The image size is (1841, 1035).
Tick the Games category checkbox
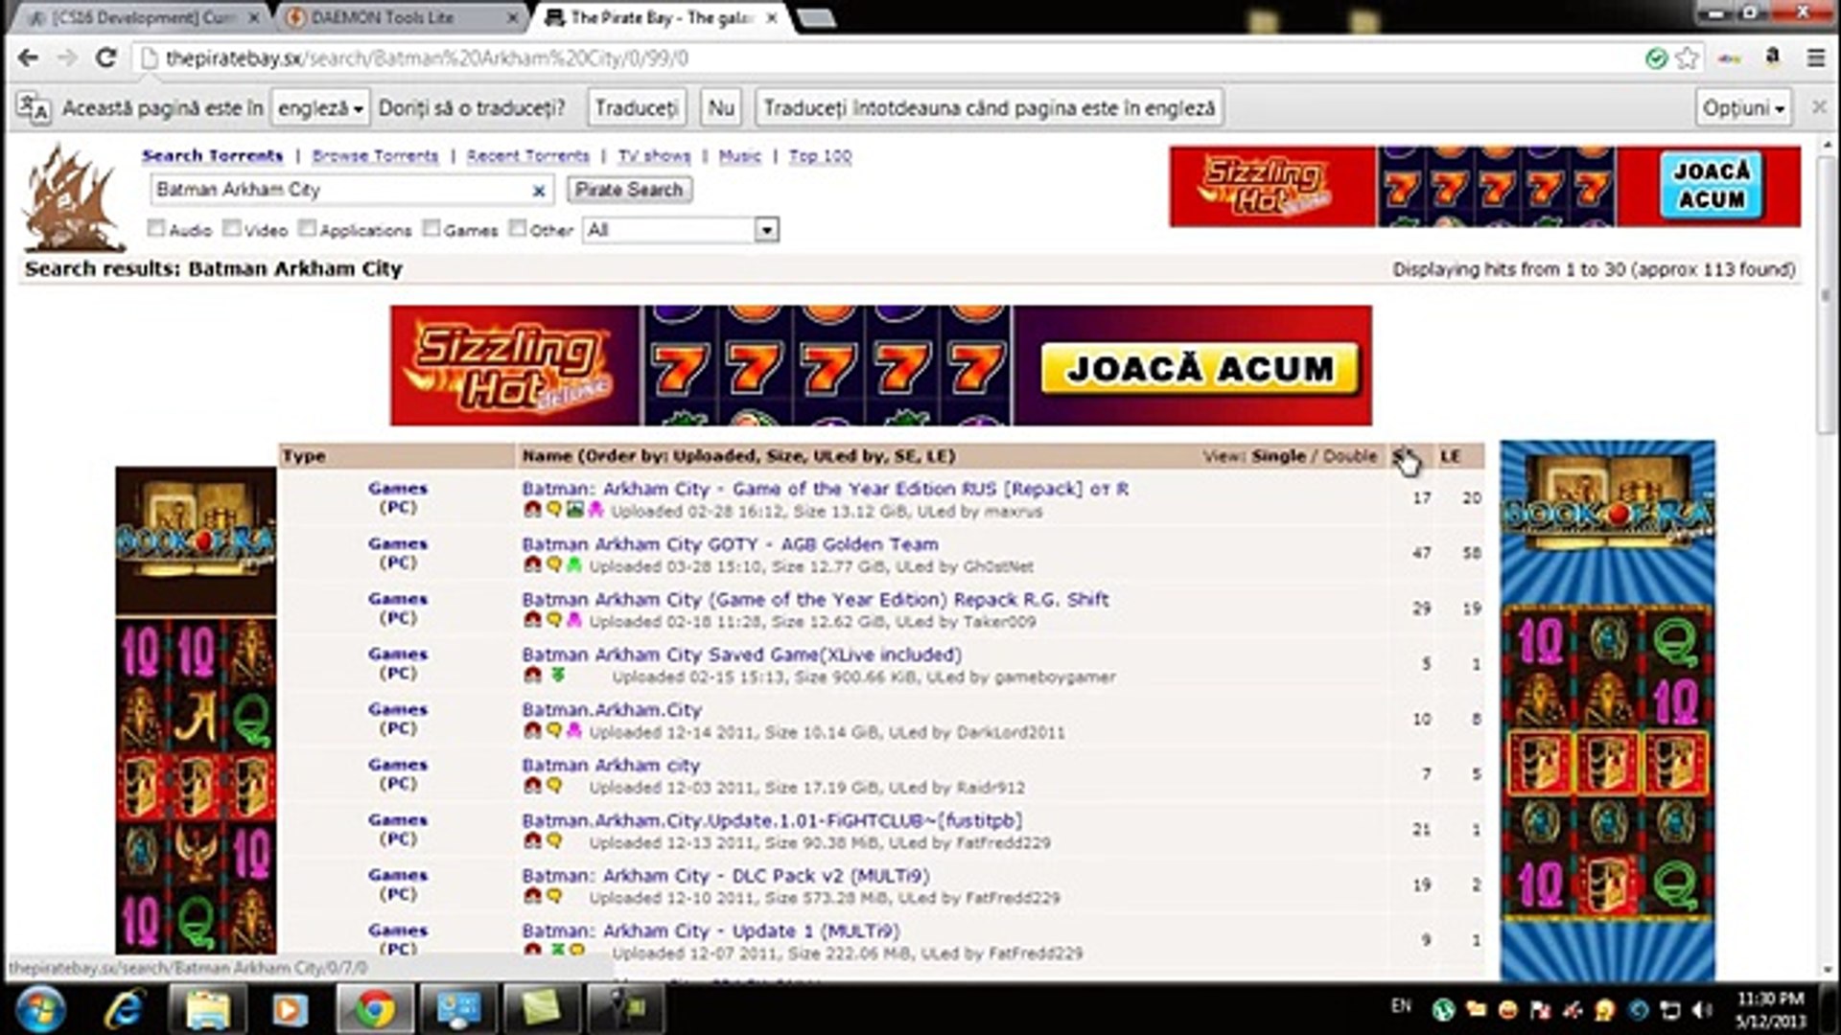tap(431, 228)
